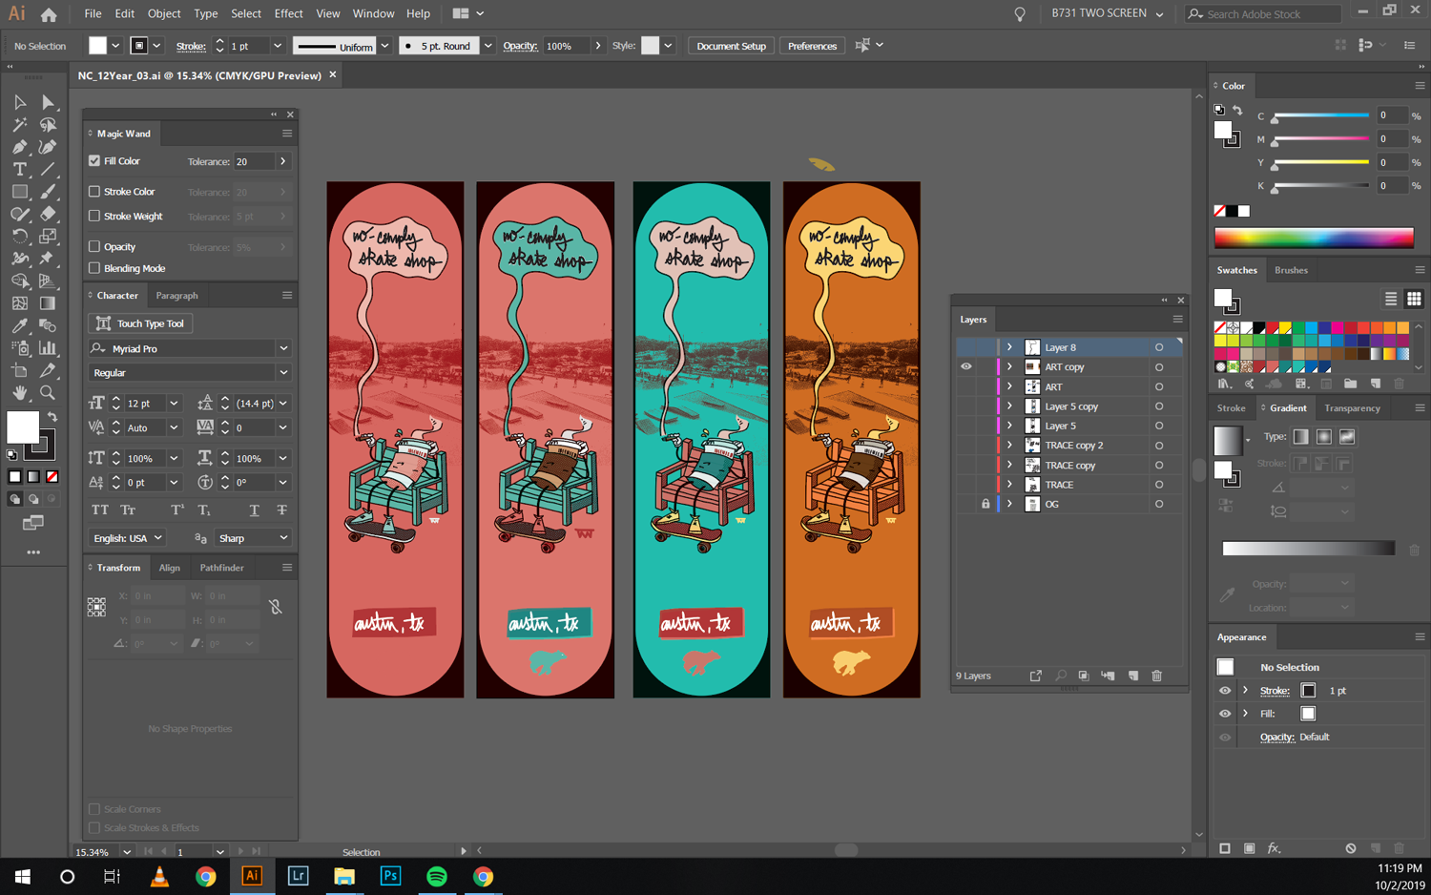Enable the Blending Mode checkbox
This screenshot has height=895, width=1431.
94,269
